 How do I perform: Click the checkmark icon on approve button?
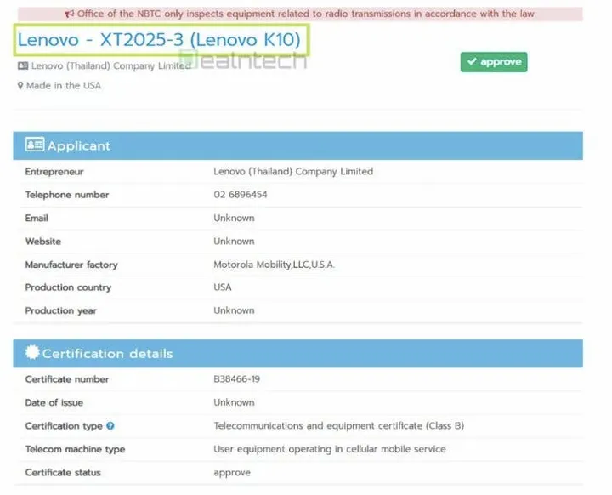coord(472,61)
